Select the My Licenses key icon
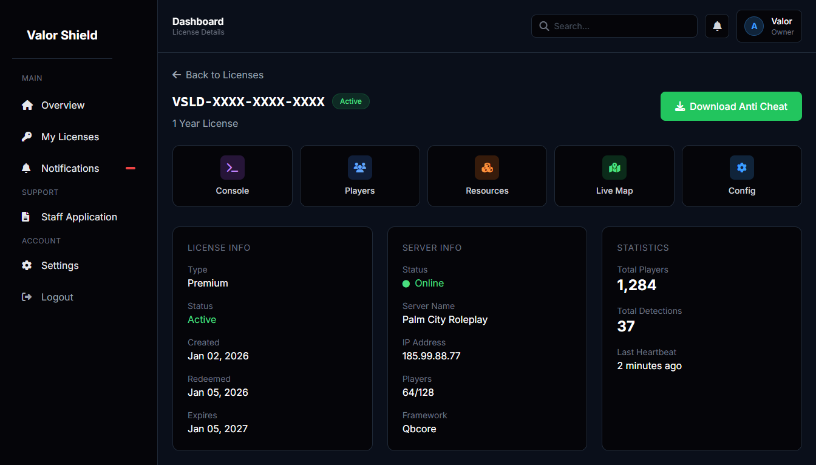Screen dimensions: 816x465 point(27,136)
